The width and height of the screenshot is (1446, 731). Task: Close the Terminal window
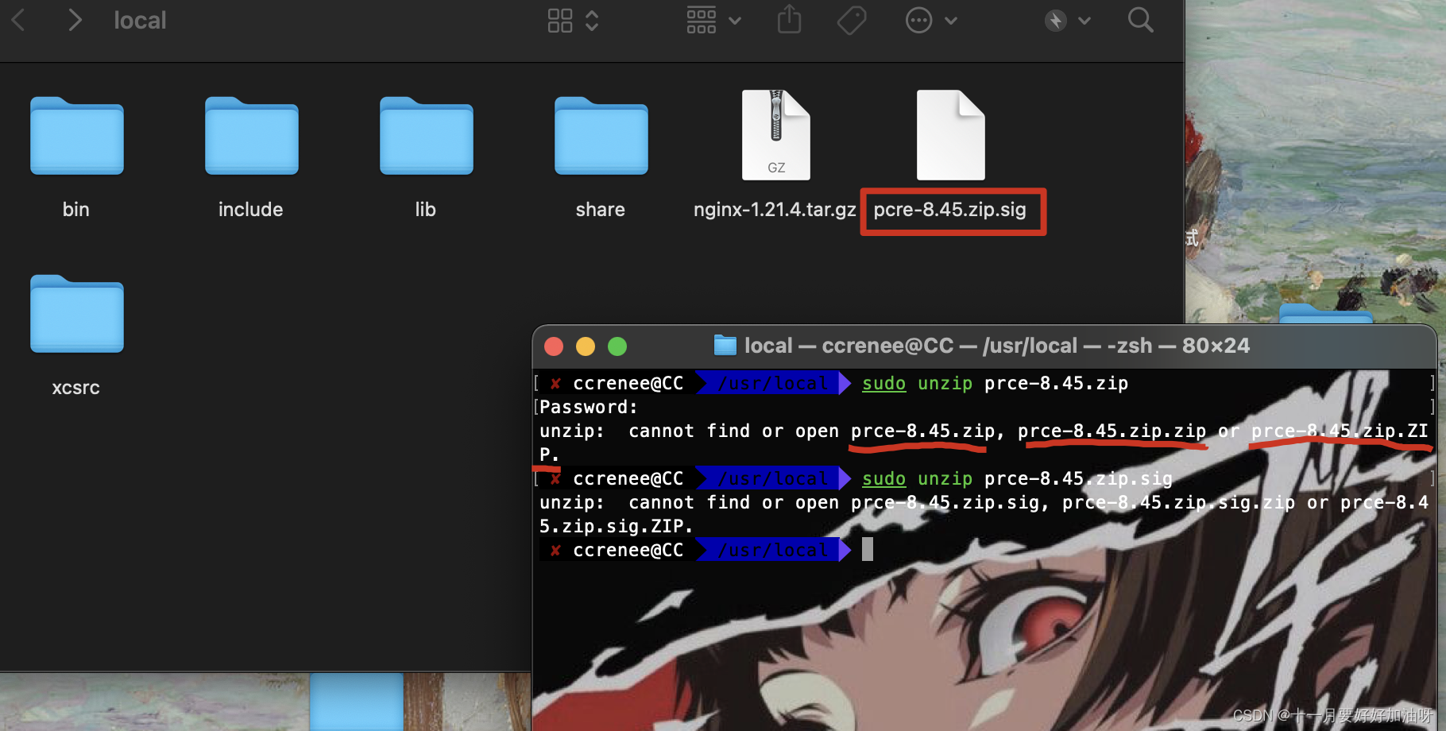coord(554,346)
